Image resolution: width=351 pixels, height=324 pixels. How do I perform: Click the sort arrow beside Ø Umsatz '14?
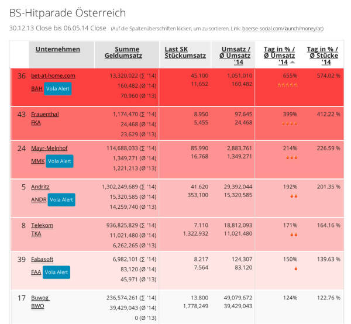click(x=292, y=62)
